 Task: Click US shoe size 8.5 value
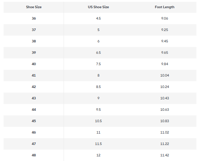coord(98,87)
